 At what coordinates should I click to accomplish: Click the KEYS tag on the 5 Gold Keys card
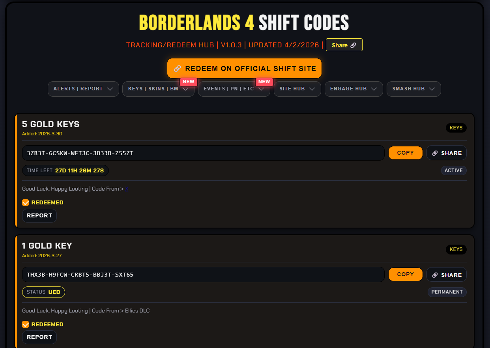(x=456, y=128)
